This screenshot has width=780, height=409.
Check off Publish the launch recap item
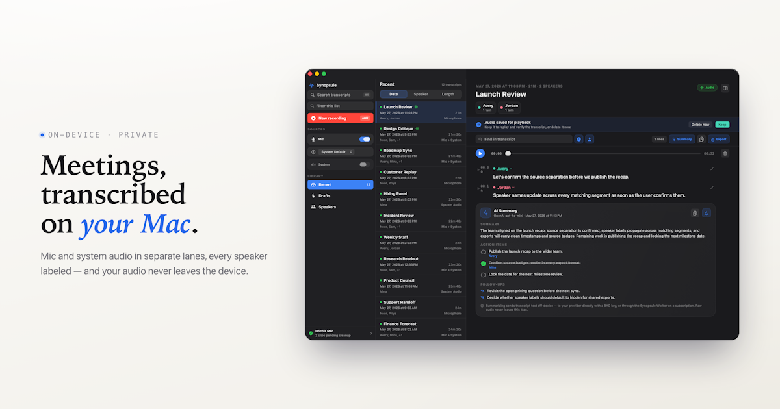click(x=483, y=252)
